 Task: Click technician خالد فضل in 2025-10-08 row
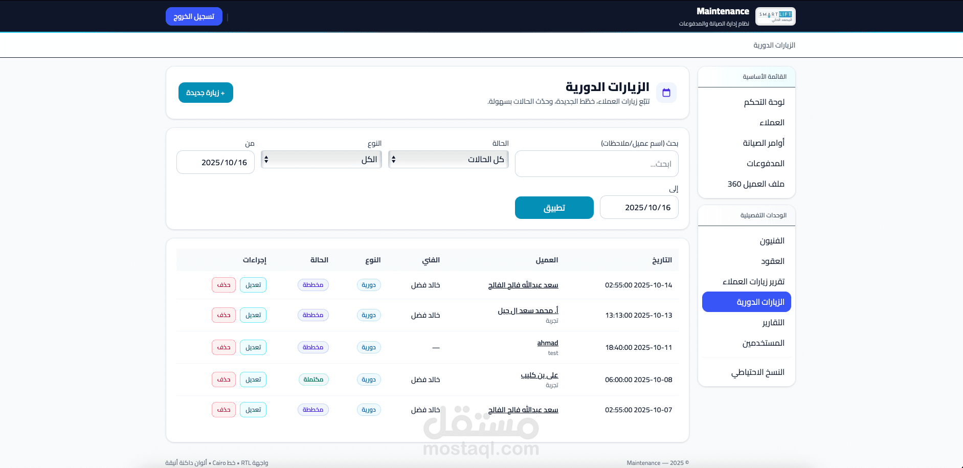(425, 380)
